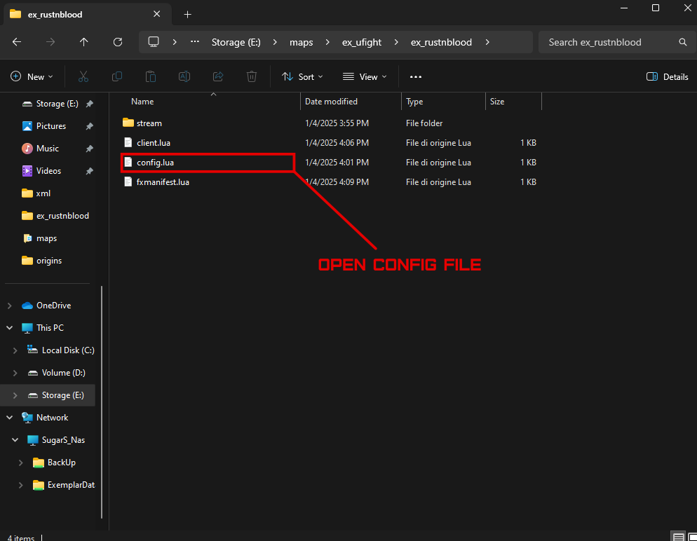
Task: Refresh the ex_rustnblood folder view
Action: (118, 42)
